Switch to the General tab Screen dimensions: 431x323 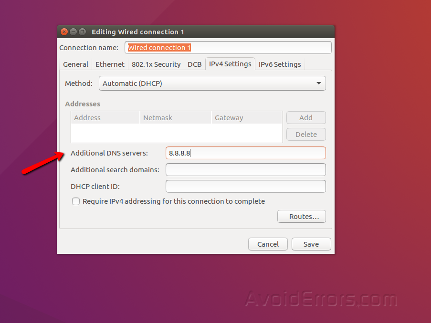click(75, 64)
